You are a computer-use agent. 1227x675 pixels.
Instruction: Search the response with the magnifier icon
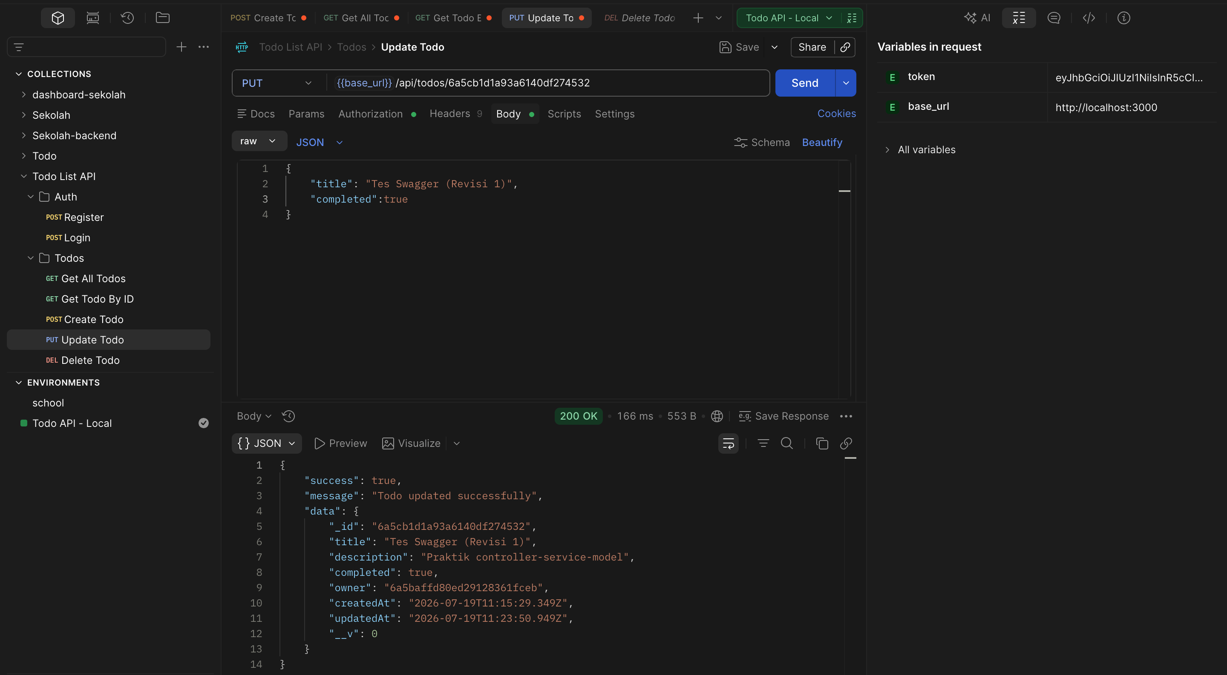click(787, 443)
